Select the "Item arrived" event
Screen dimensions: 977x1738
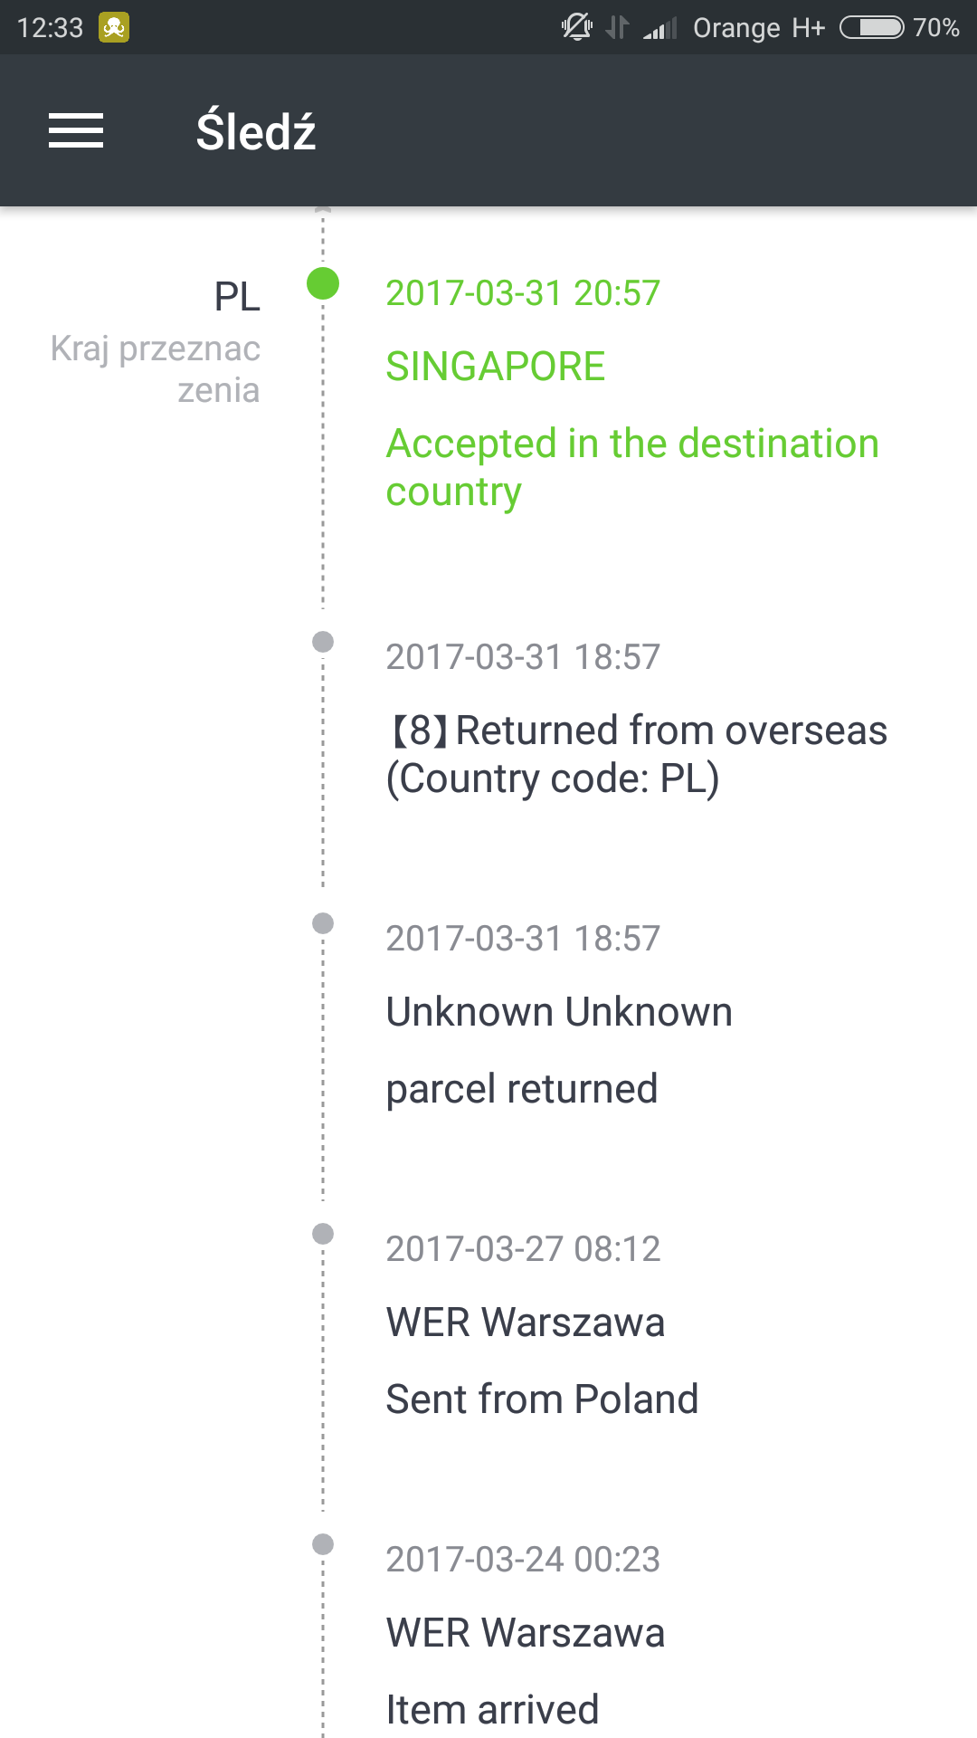point(492,1709)
